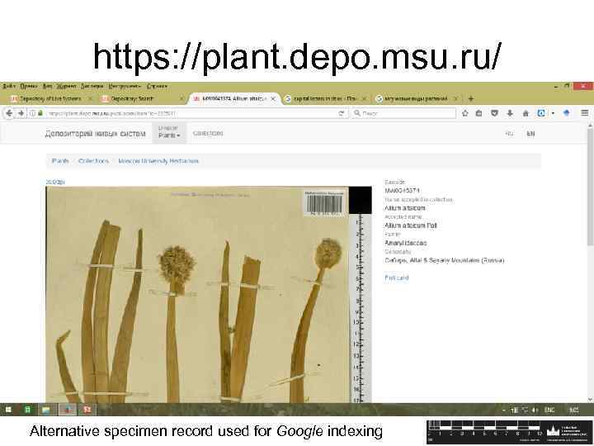594x446 pixels.
Task: Close the MW0045371 Allium altaicum tab
Action: [x=273, y=98]
